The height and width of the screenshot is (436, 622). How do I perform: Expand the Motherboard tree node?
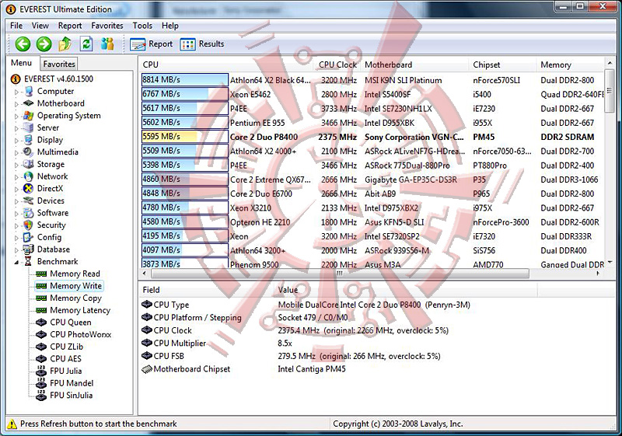(16, 104)
